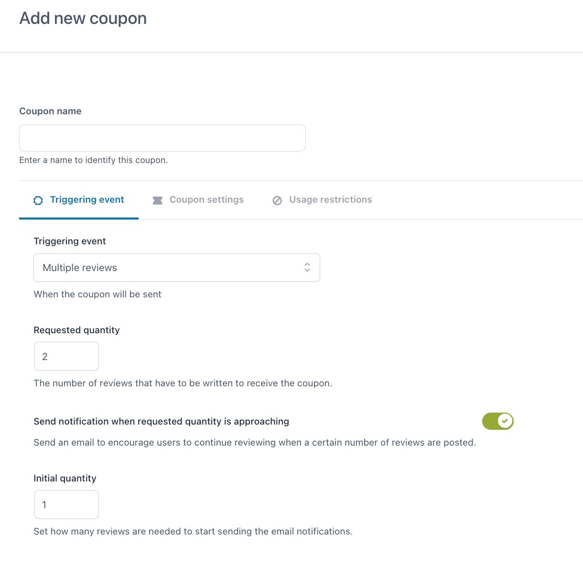Open the Usage restrictions tab
The image size is (583, 579).
(330, 200)
